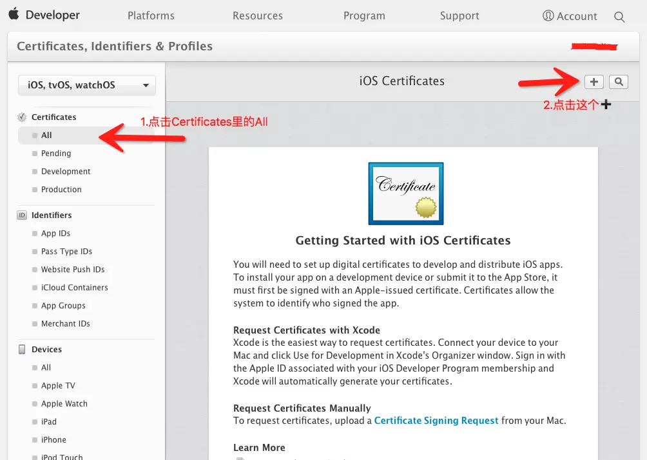
Task: Open Platforms in top navigation
Action: tap(151, 15)
